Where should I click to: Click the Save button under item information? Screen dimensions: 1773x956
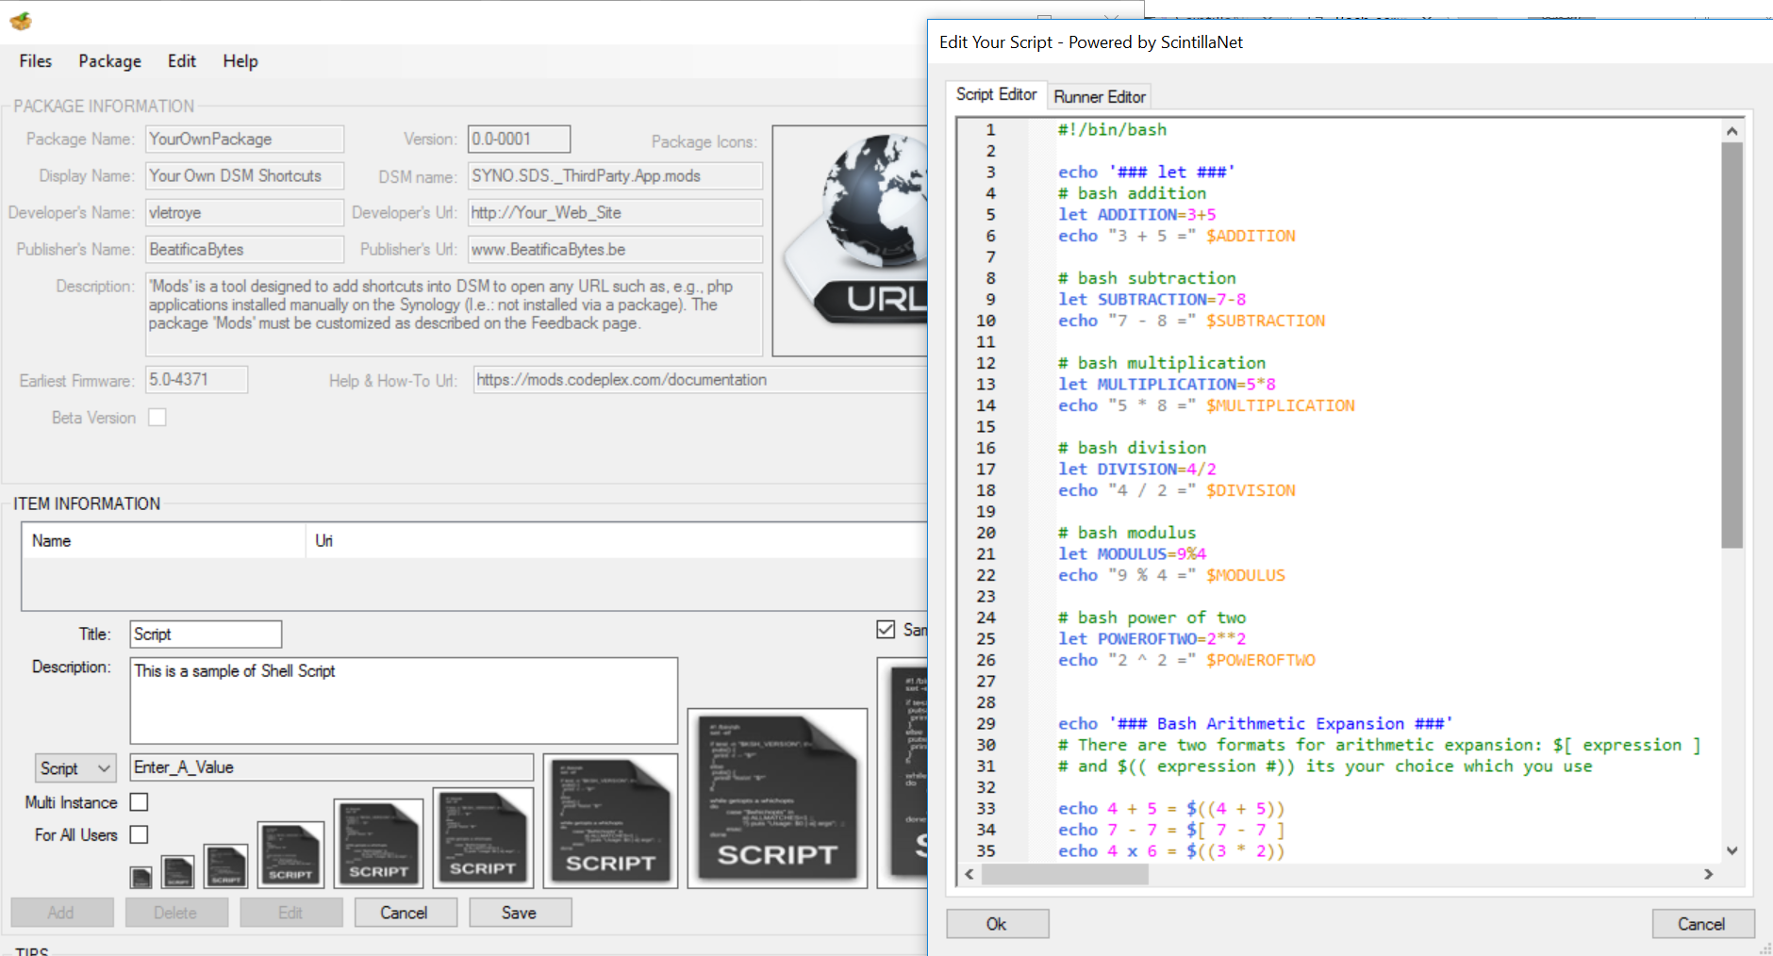click(519, 913)
